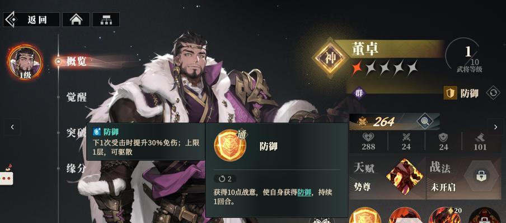The width and height of the screenshot is (506, 223).
Task: Tap the attack swords stat icon
Action: [406, 138]
